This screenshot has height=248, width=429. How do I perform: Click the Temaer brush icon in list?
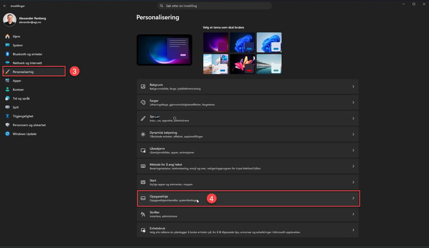pos(143,118)
